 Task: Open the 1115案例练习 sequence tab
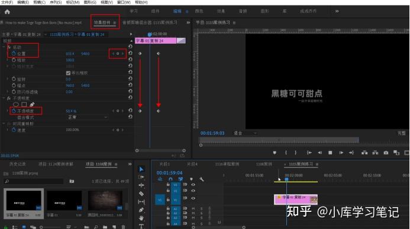301,164
